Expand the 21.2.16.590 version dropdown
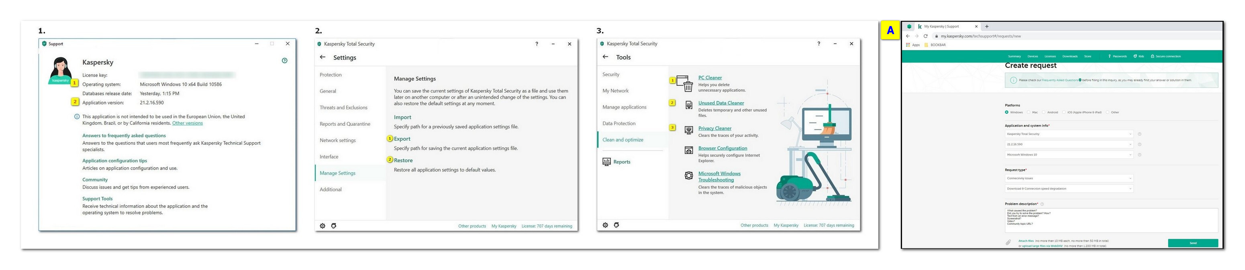The image size is (1245, 270). (x=1069, y=144)
